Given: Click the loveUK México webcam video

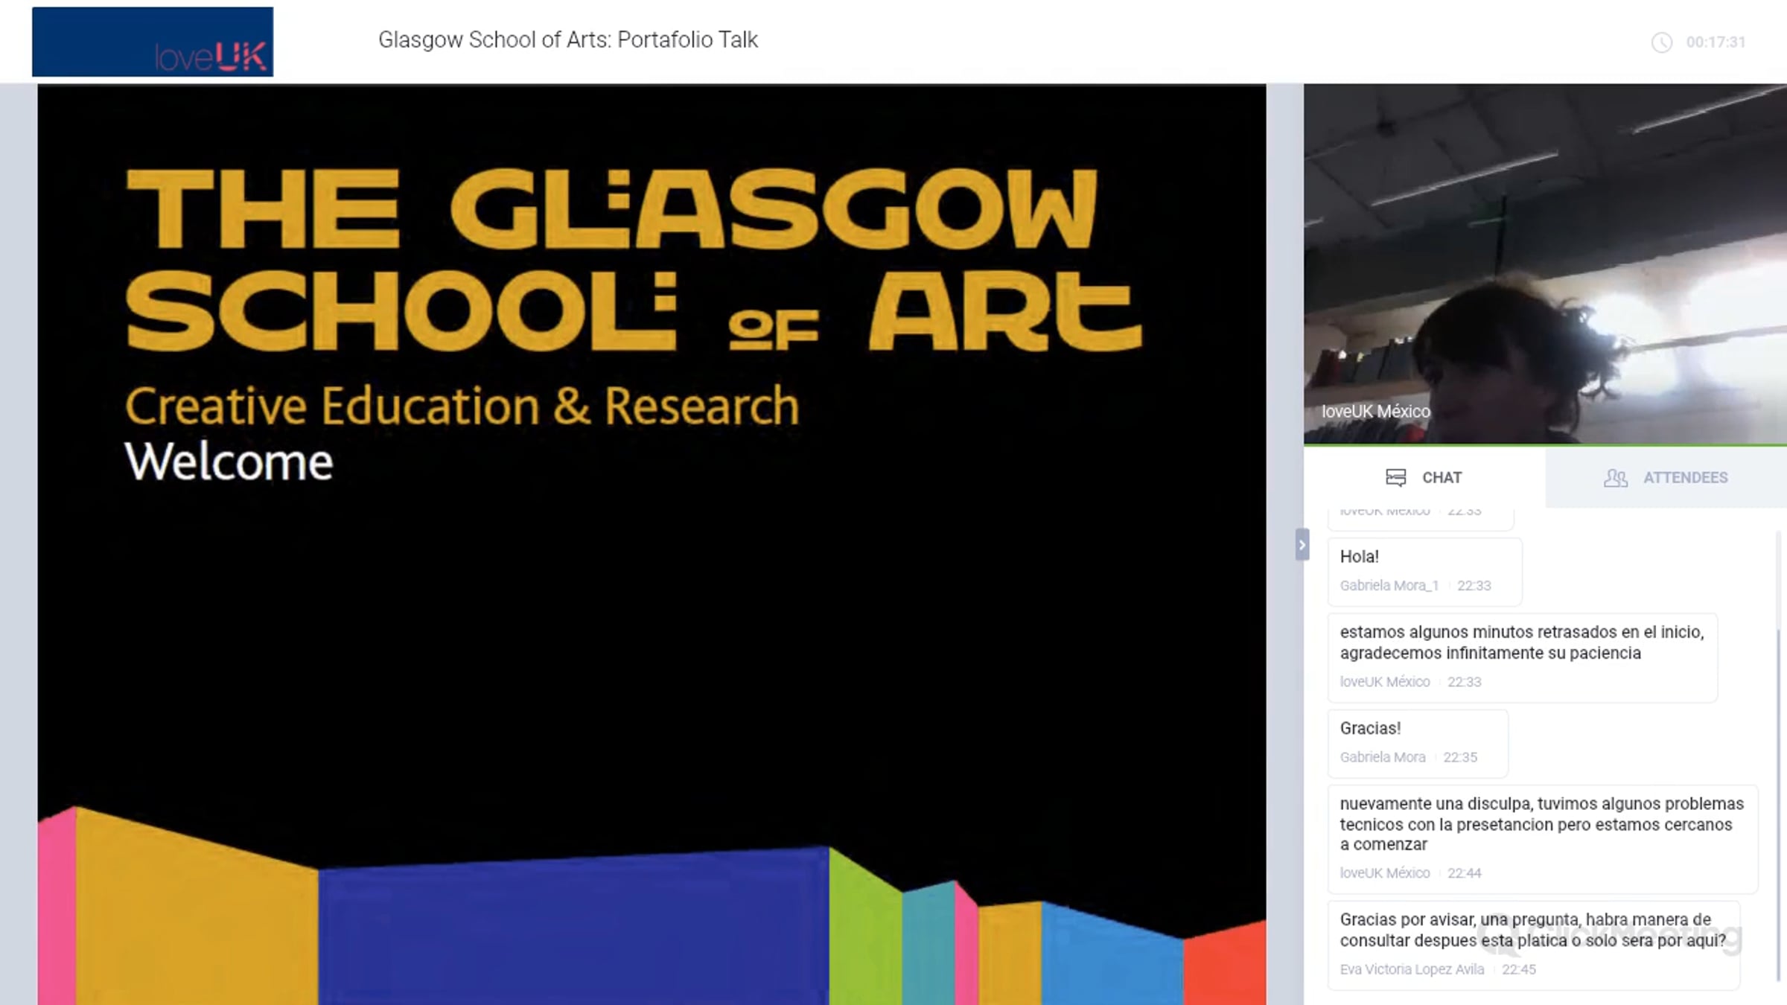Looking at the screenshot, I should [1545, 264].
